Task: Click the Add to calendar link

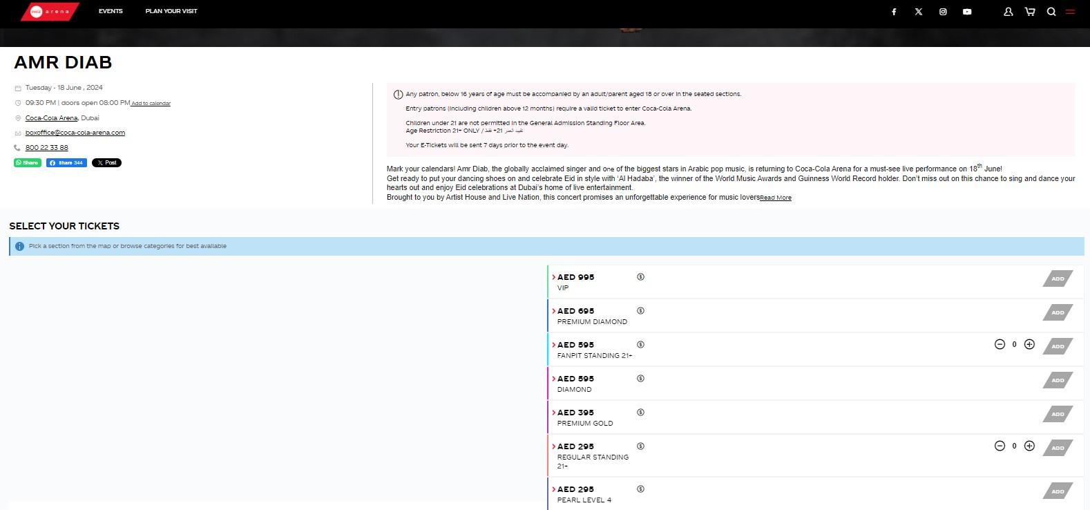Action: pyautogui.click(x=151, y=104)
